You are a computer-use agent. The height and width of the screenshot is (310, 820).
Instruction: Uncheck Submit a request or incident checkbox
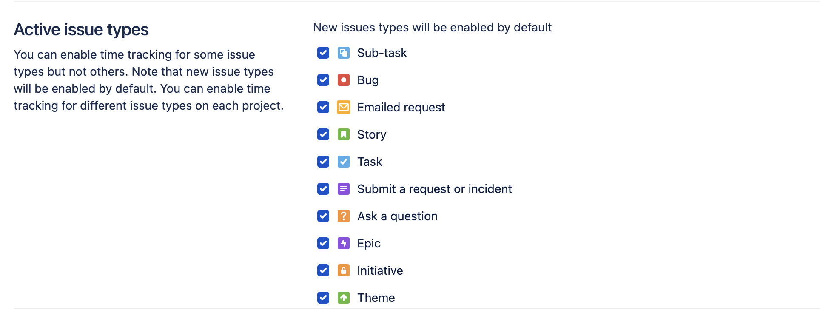pos(323,189)
